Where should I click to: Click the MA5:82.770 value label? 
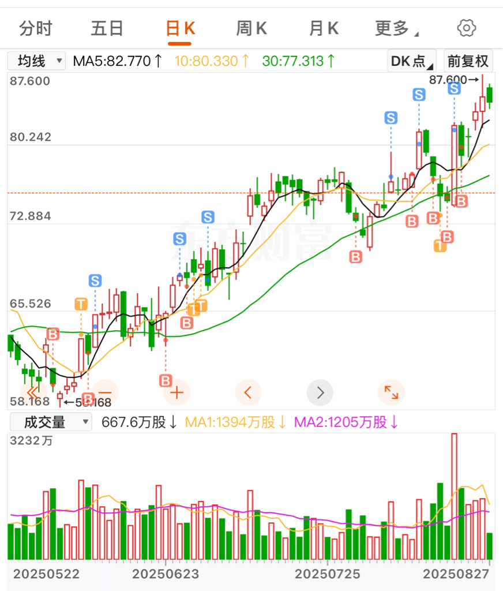118,61
